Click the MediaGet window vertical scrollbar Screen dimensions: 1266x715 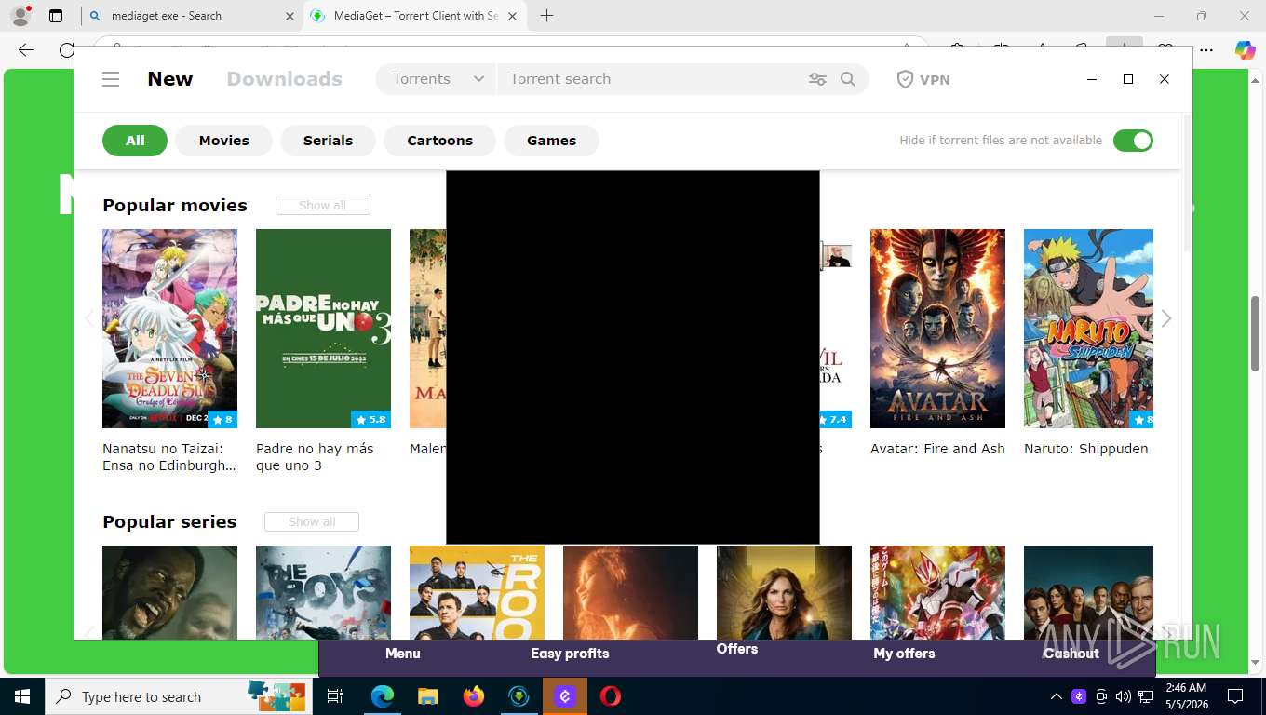(1187, 182)
